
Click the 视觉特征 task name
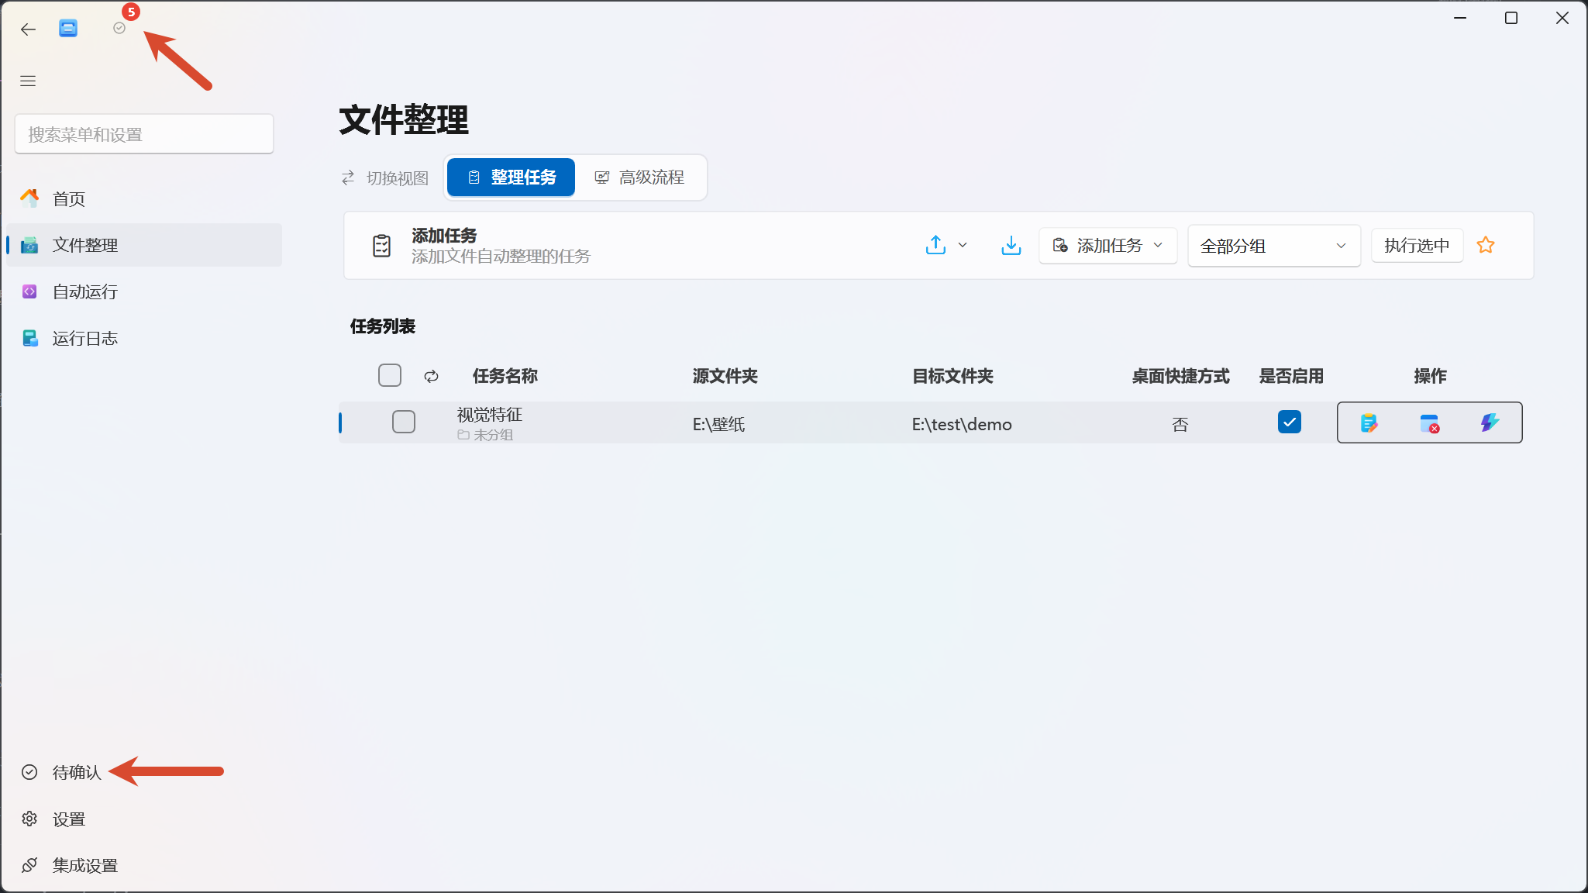click(490, 414)
